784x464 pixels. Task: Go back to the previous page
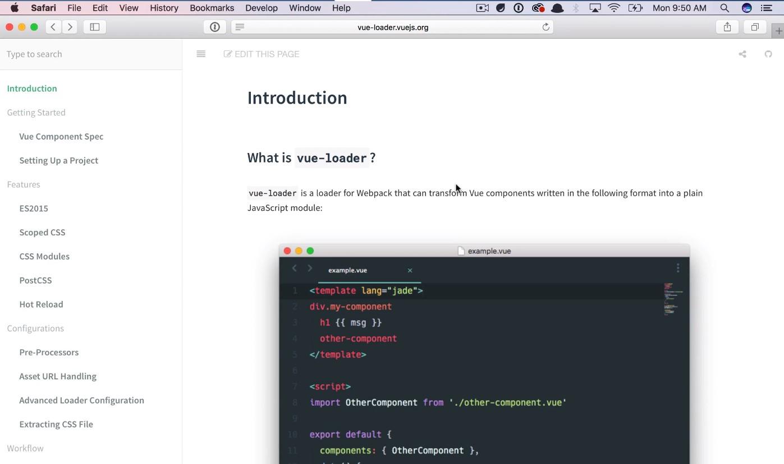click(53, 27)
